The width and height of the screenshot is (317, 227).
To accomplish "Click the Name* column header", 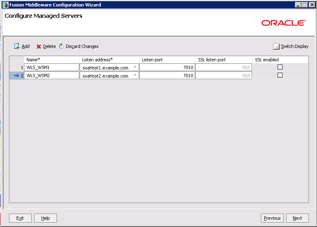I will pyautogui.click(x=52, y=60).
